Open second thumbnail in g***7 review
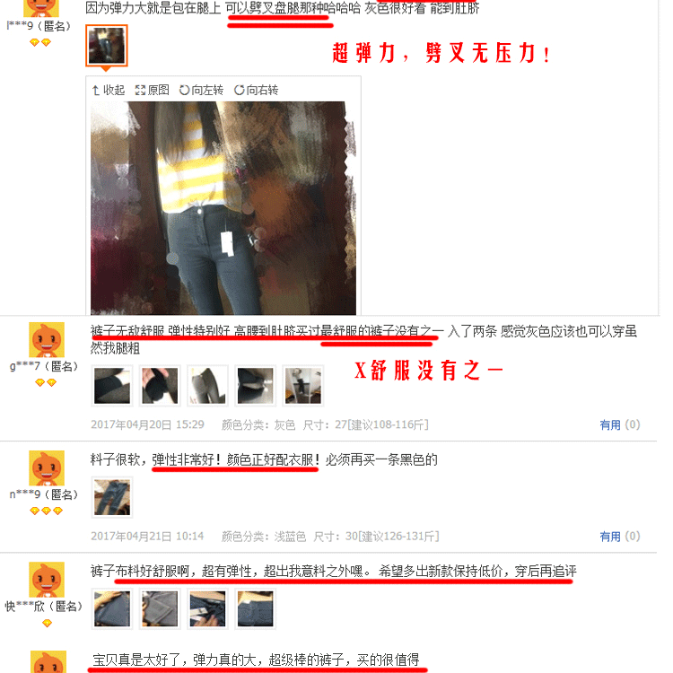The height and width of the screenshot is (673, 673). (x=160, y=386)
